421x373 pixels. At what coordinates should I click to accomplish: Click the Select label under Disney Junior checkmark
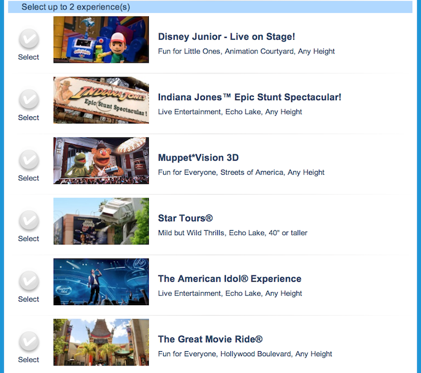(29, 57)
